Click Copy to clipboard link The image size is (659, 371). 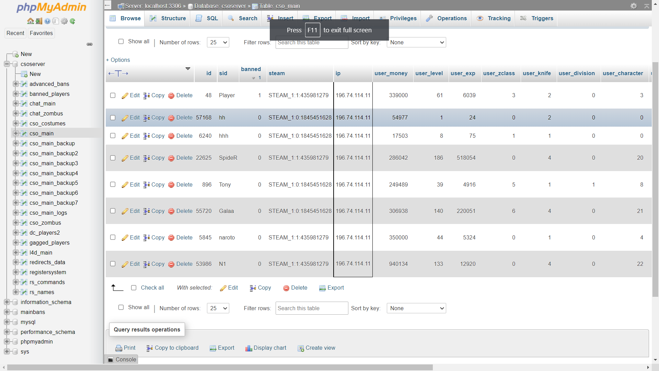[x=176, y=348]
